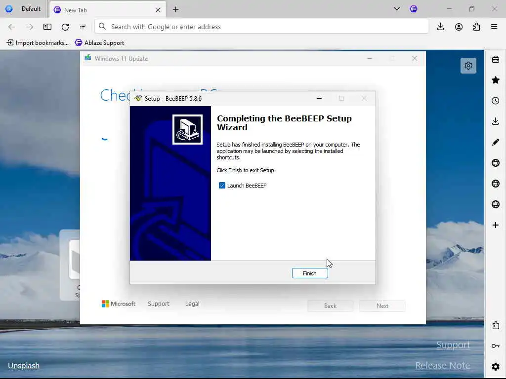
Task: Toggle the browser sidebar panel icon
Action: (x=47, y=27)
